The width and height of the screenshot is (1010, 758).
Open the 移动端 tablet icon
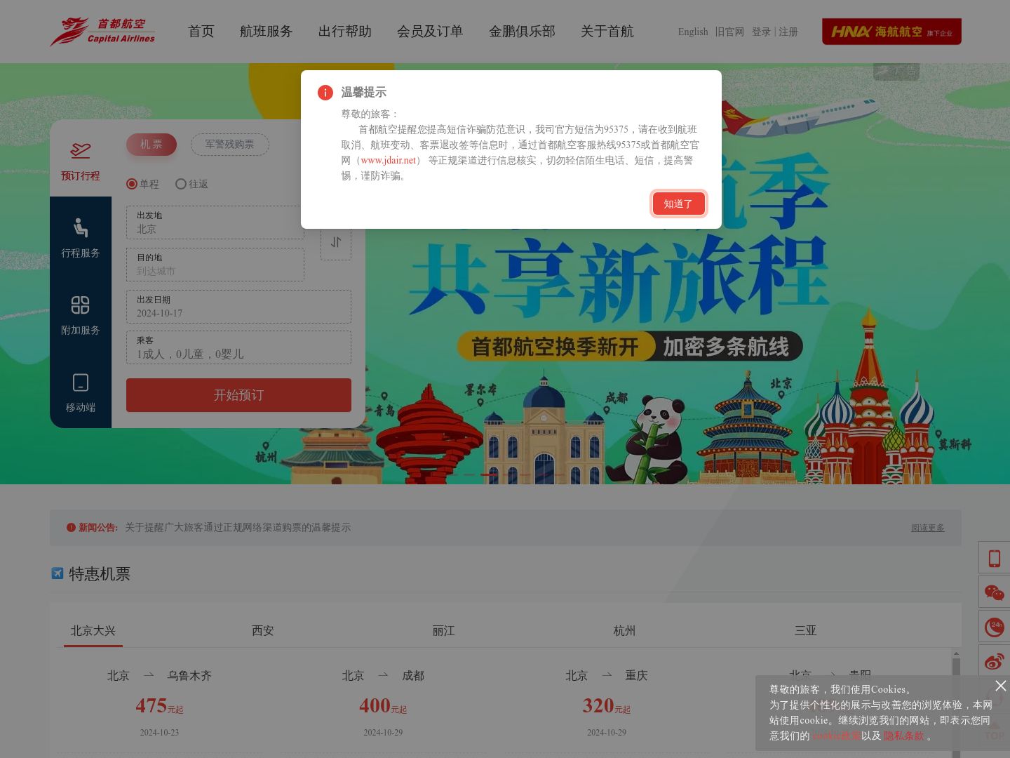coord(81,383)
